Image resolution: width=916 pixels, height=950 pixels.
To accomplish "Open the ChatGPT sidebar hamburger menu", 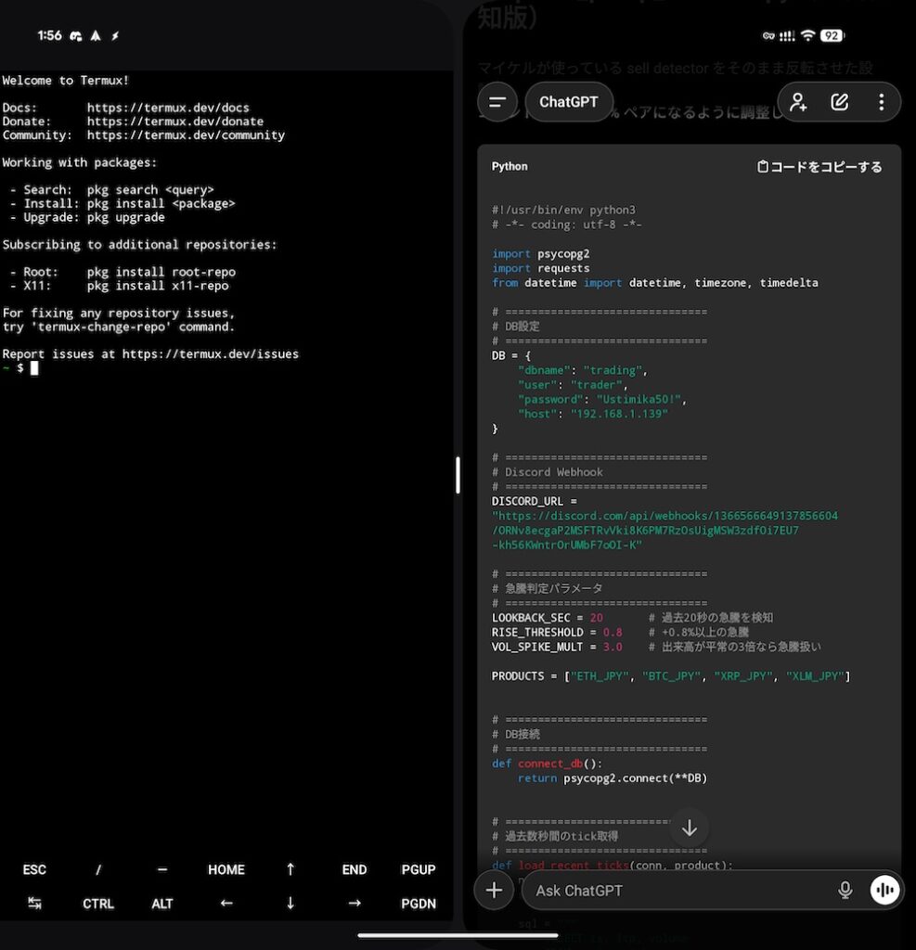I will (x=497, y=102).
